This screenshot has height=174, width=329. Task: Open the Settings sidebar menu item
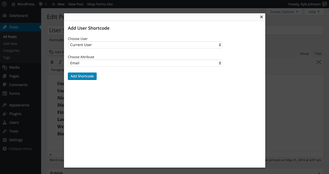click(x=16, y=140)
